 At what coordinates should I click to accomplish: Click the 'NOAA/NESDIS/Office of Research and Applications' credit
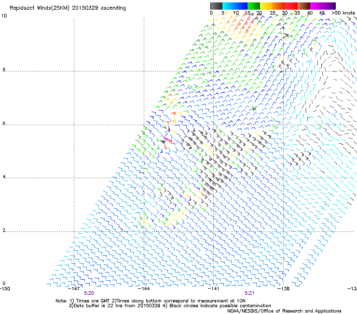click(x=284, y=311)
